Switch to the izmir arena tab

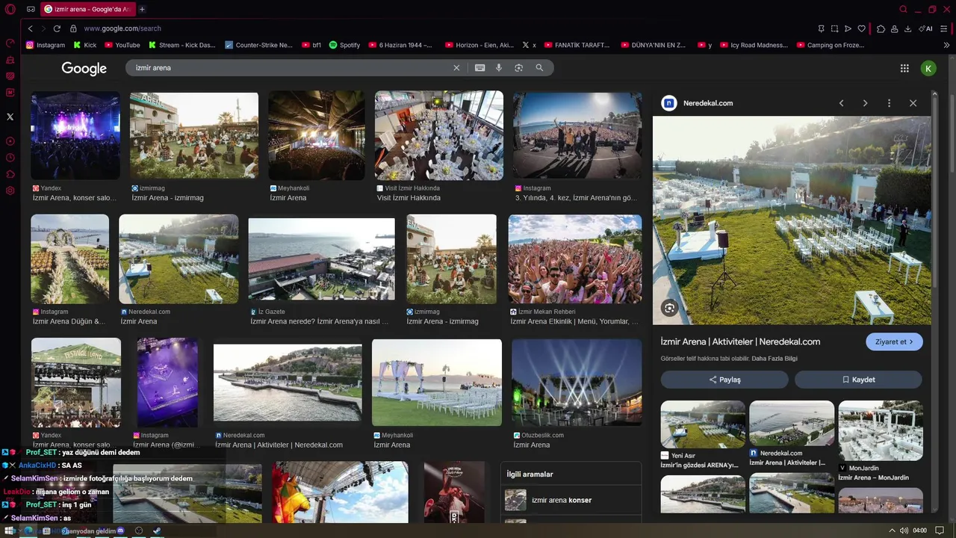pos(87,9)
